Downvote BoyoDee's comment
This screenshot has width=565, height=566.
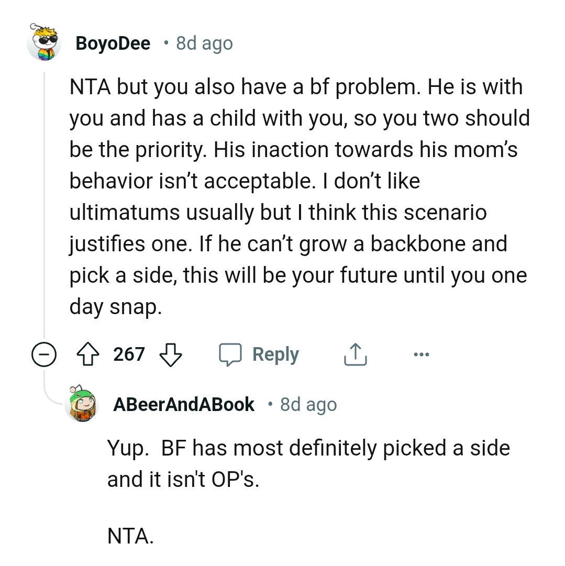pyautogui.click(x=170, y=354)
